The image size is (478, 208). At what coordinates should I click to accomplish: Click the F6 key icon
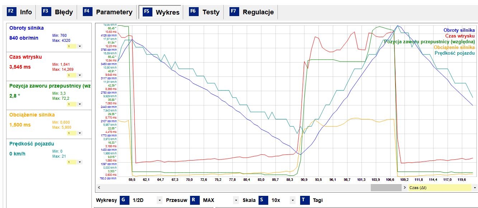194,11
